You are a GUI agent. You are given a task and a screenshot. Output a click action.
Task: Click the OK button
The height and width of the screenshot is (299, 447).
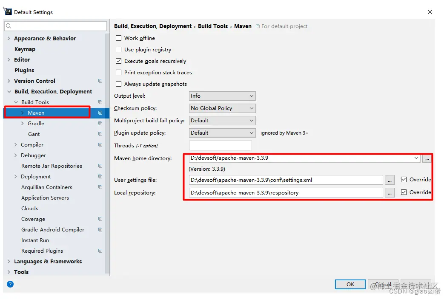point(350,284)
